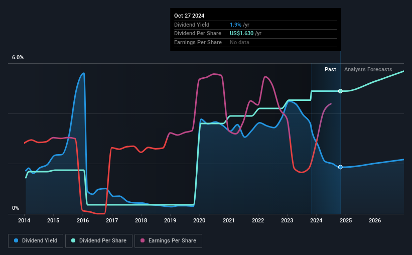Click the 2021 x-axis label
The height and width of the screenshot is (255, 412).
pyautogui.click(x=229, y=220)
